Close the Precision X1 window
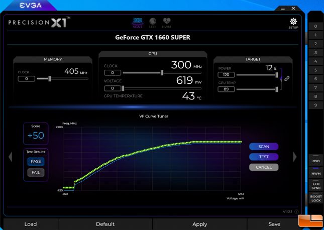Screen dimensions: 324x230 tap(293, 9)
